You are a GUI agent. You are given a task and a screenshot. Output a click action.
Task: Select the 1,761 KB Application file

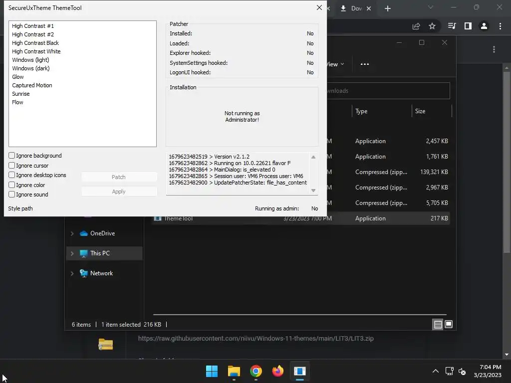[x=388, y=157]
